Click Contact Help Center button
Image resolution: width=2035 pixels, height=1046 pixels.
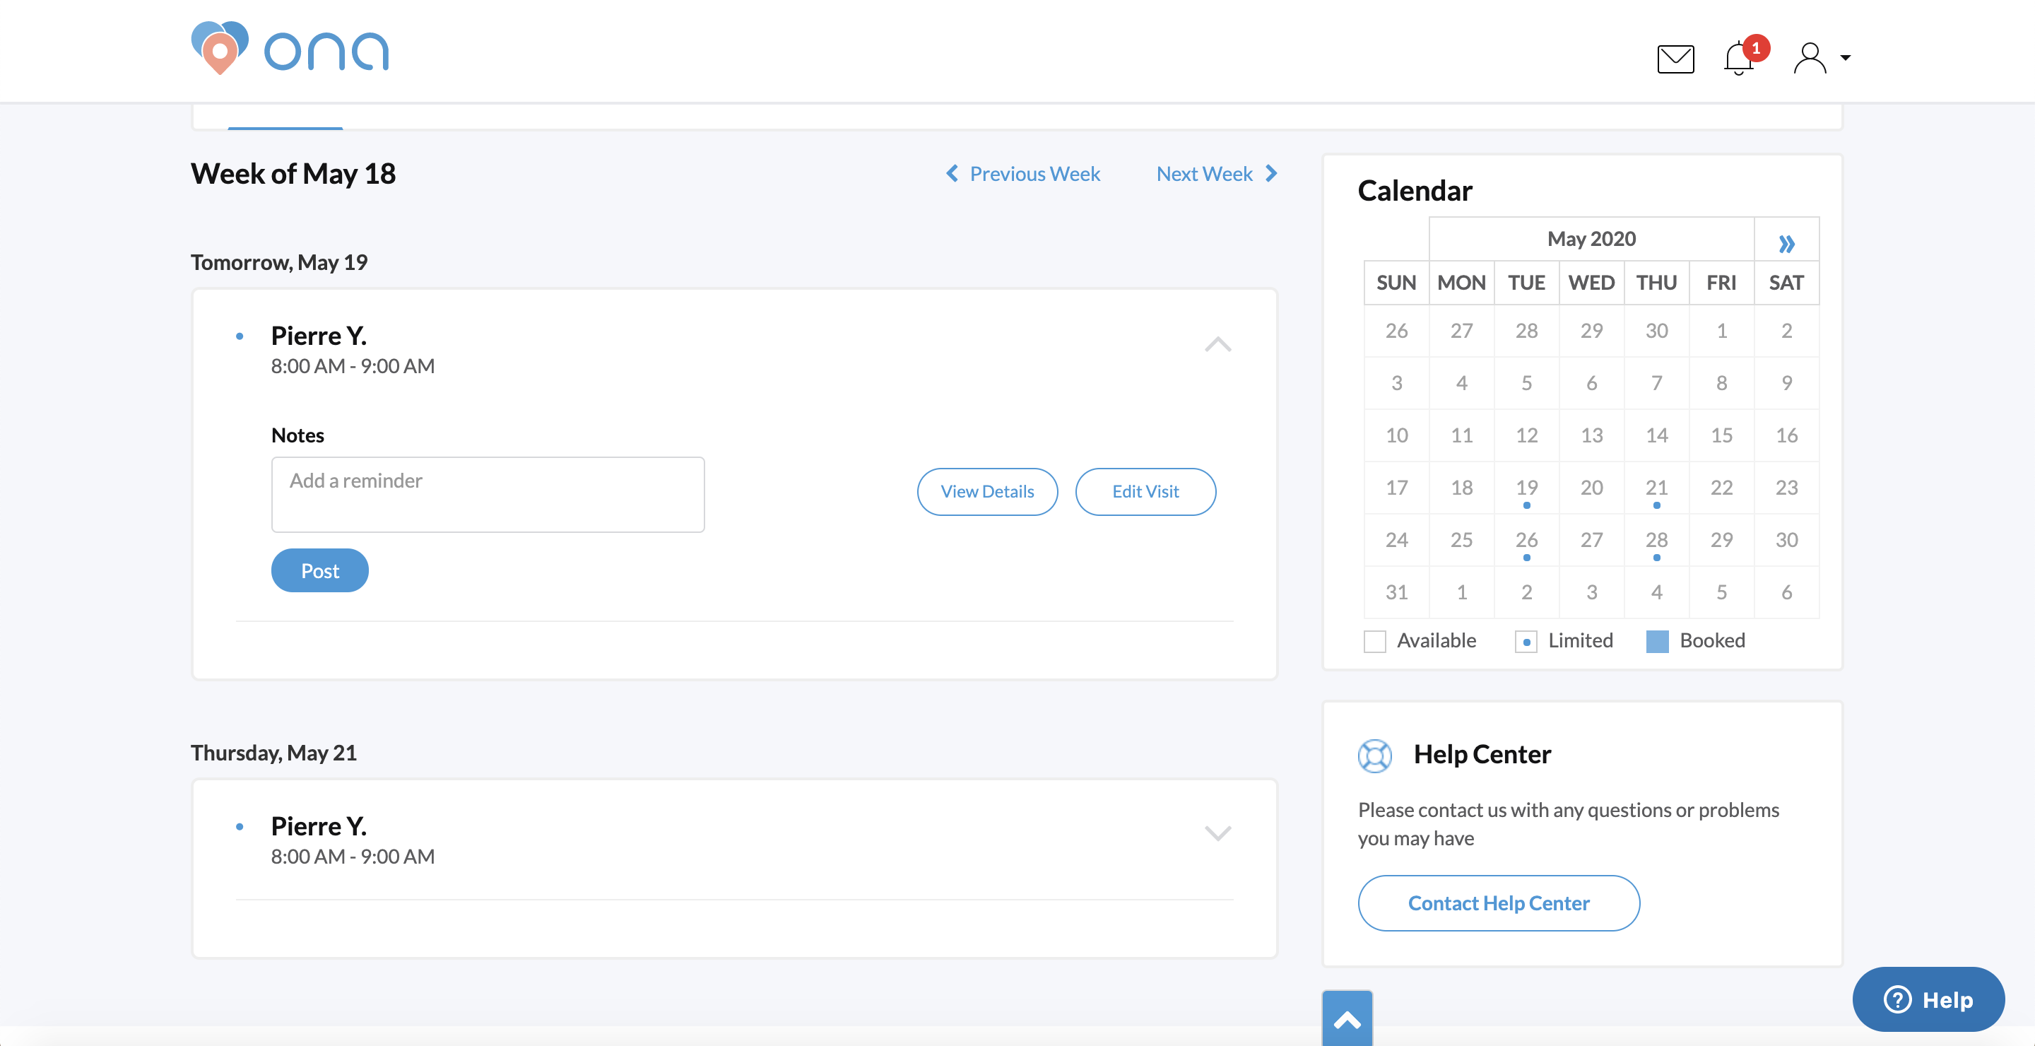1498,903
